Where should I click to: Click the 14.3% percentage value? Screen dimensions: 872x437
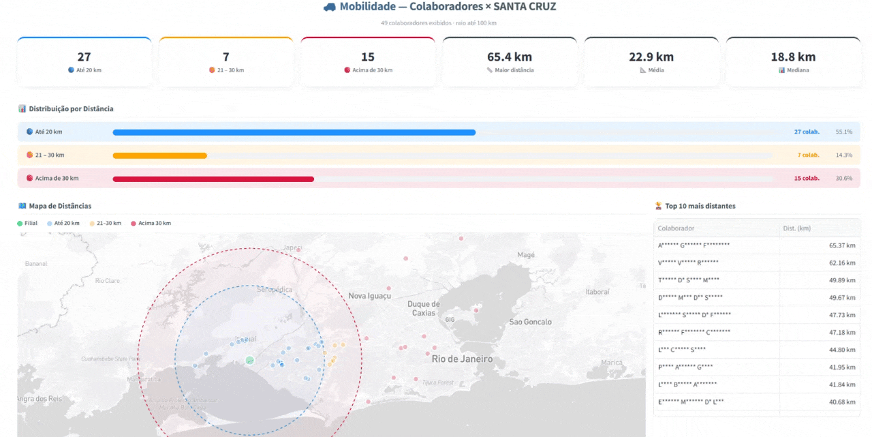(844, 155)
